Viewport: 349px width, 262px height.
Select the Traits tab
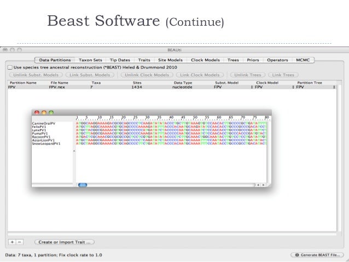(x=144, y=60)
